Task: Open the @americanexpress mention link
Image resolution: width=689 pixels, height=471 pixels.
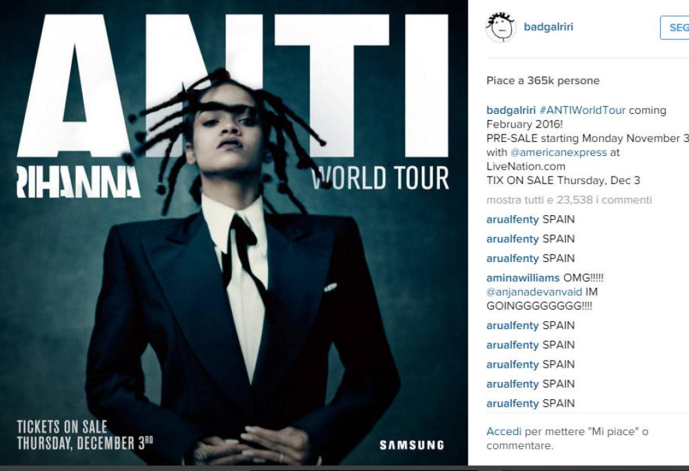Action: 558,152
